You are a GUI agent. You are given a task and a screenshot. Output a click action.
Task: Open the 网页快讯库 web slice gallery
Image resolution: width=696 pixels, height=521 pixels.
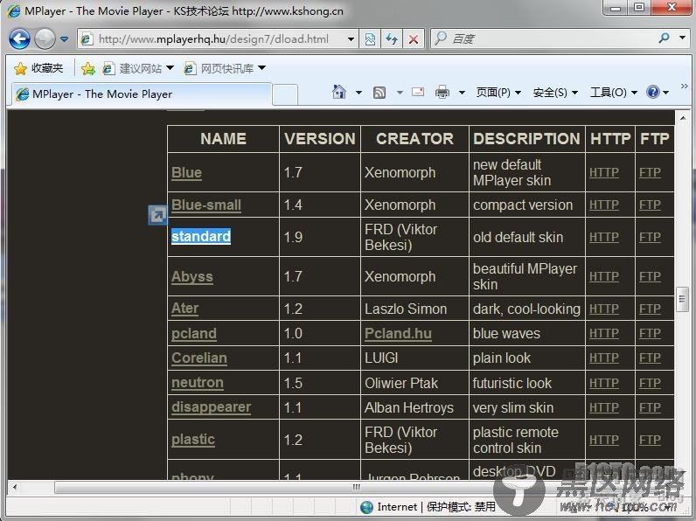pyautogui.click(x=225, y=68)
